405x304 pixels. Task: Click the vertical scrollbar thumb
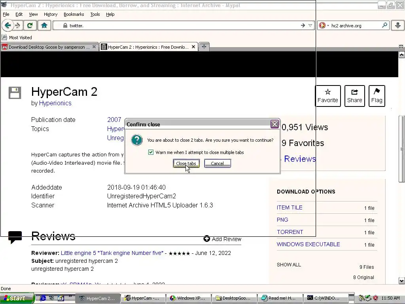402,149
